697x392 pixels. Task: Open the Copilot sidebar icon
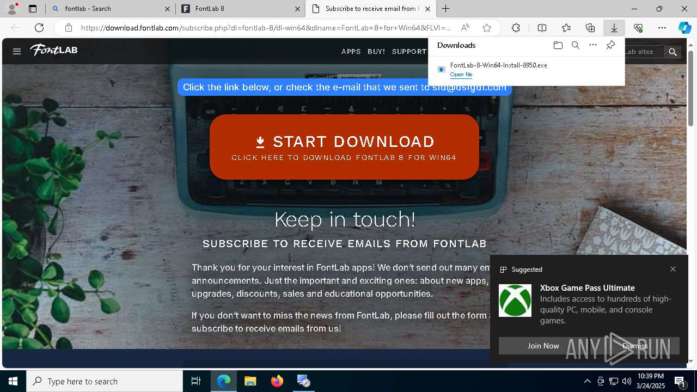[684, 28]
